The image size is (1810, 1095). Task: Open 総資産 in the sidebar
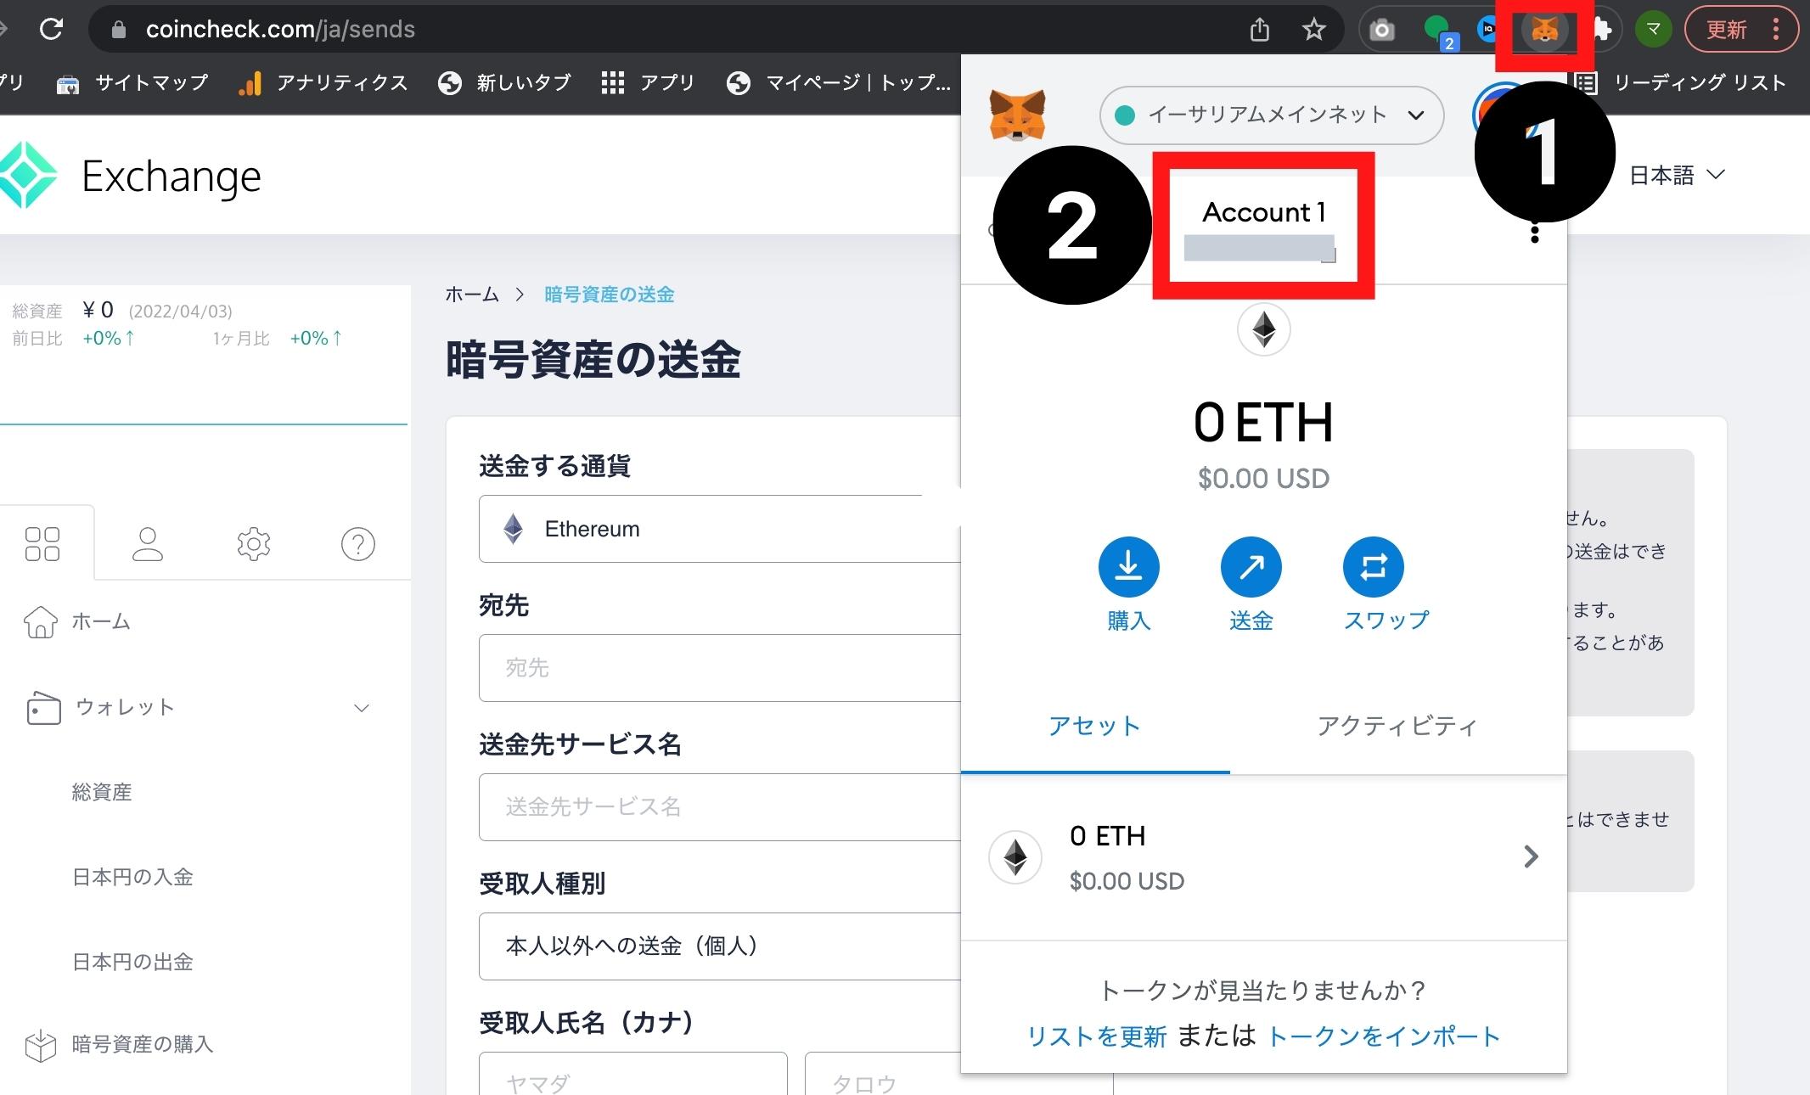[x=102, y=793]
